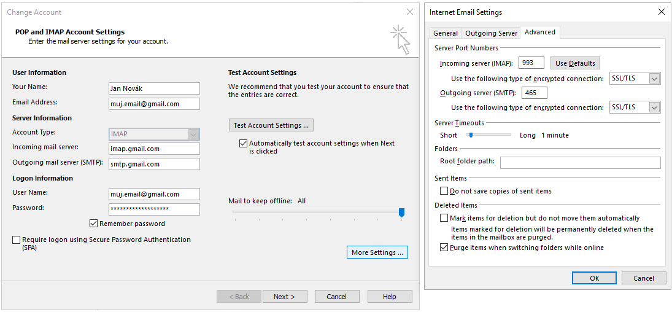Click the Mail to keep offline slider handle

[x=401, y=213]
